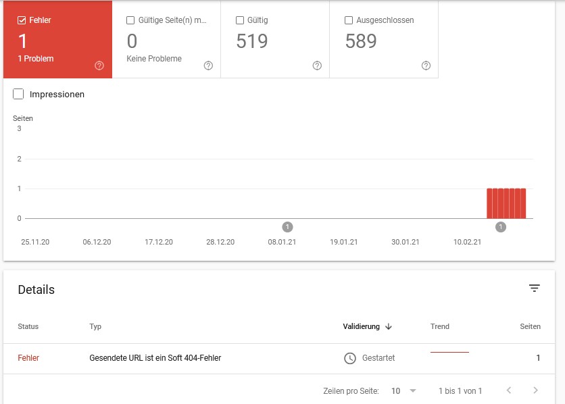This screenshot has height=404, width=565.
Task: Click the sort arrow beside Validierung
Action: coord(389,326)
